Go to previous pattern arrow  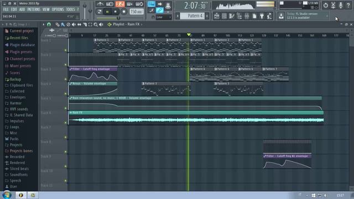pyautogui.click(x=178, y=16)
